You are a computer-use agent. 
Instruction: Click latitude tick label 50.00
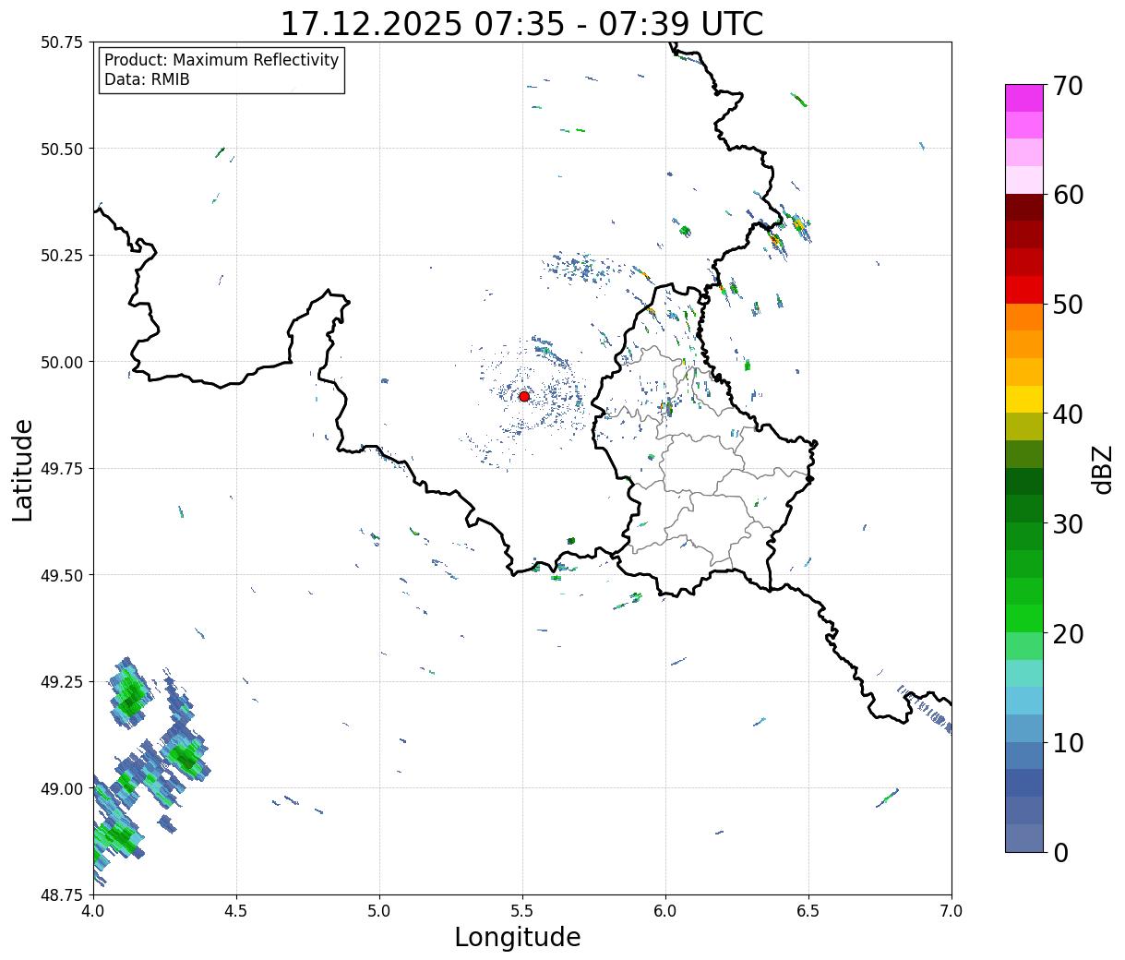(x=62, y=362)
